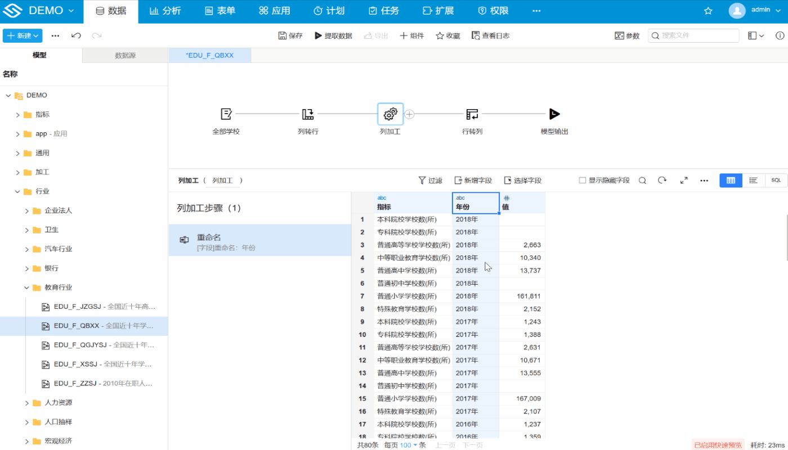Open the 分析 menu in the top bar
The height and width of the screenshot is (450, 788).
click(165, 10)
